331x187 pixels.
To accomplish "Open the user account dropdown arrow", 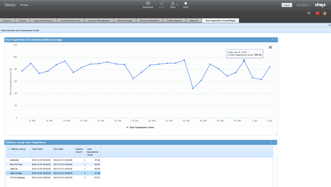I will click(x=310, y=5).
